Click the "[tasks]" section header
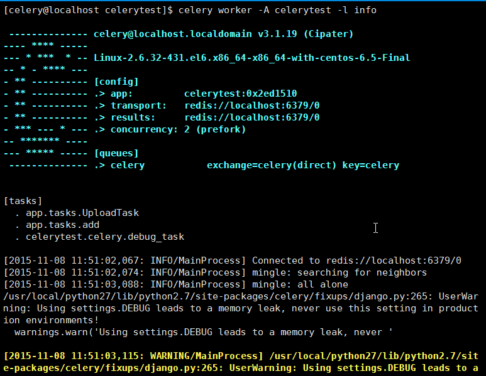 (x=23, y=201)
